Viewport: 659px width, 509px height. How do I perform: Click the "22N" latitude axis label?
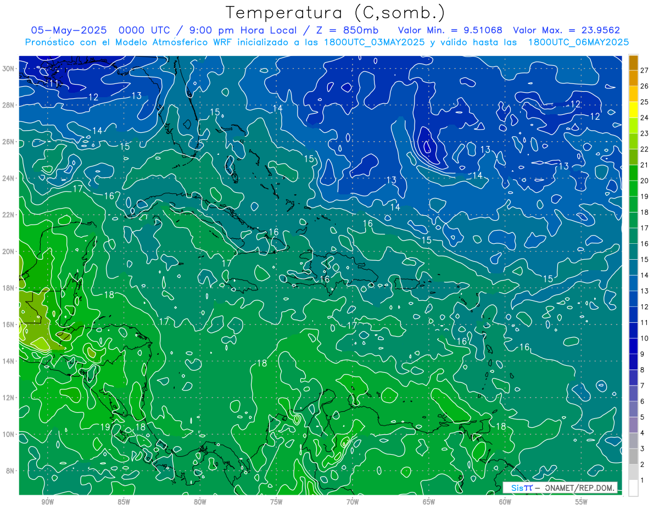pyautogui.click(x=7, y=215)
